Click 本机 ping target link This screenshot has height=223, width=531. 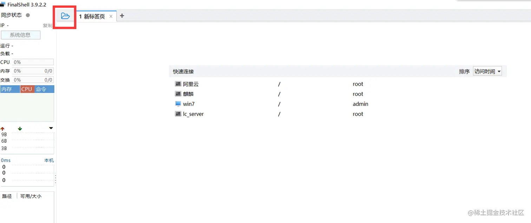49,160
